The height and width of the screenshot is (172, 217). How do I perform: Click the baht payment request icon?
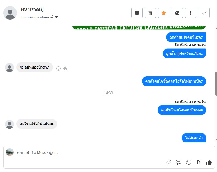tap(199, 162)
